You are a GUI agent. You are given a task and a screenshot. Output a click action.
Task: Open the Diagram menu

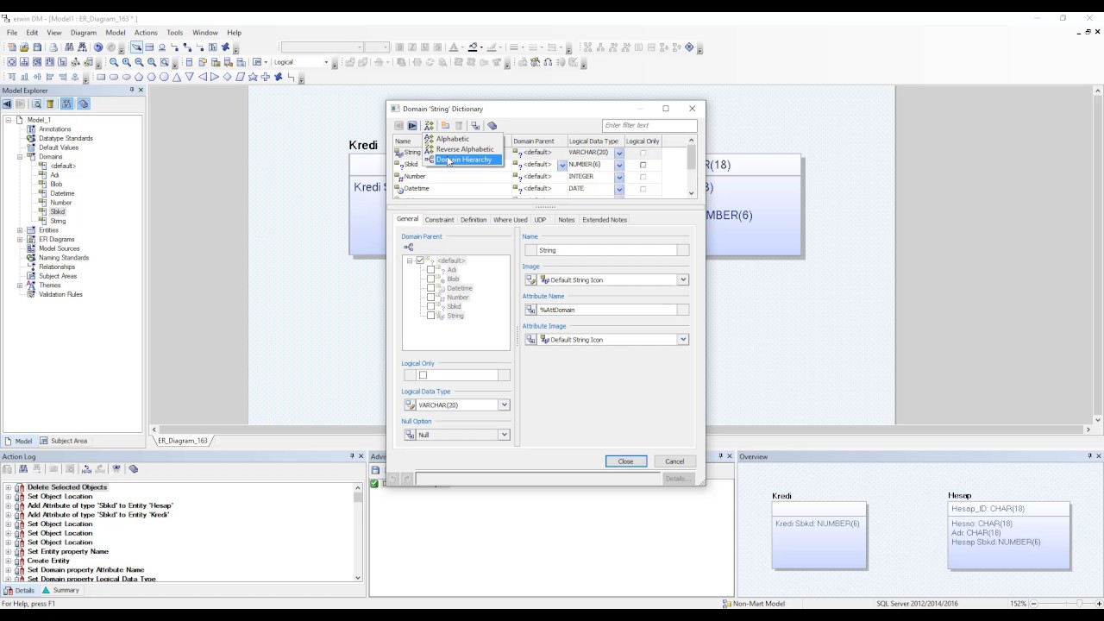point(84,33)
